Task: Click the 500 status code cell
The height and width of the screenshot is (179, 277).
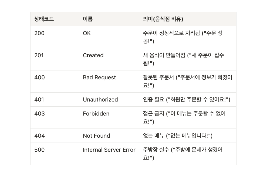Action: click(x=55, y=154)
